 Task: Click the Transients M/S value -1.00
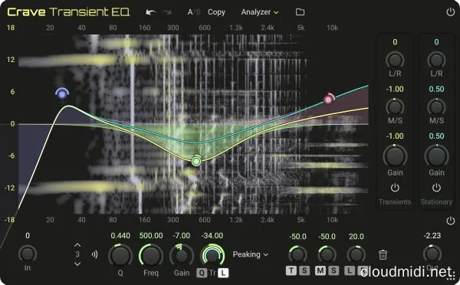[x=395, y=89]
